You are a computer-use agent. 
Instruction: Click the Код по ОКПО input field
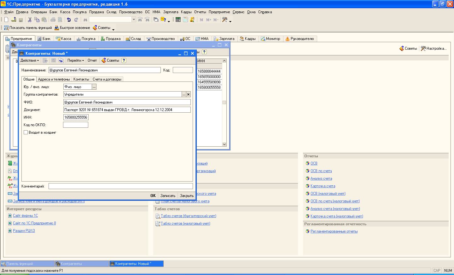point(76,125)
